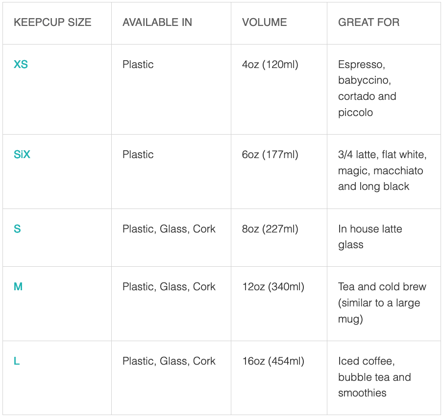443x418 pixels.
Task: Open the S size link
Action: click(17, 229)
